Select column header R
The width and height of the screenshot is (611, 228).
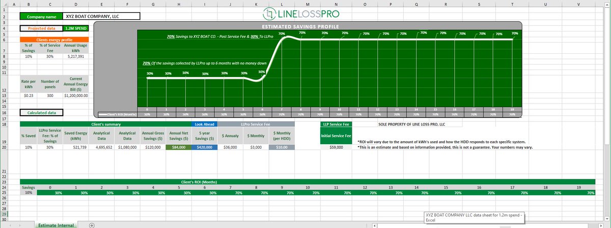coord(446,4)
